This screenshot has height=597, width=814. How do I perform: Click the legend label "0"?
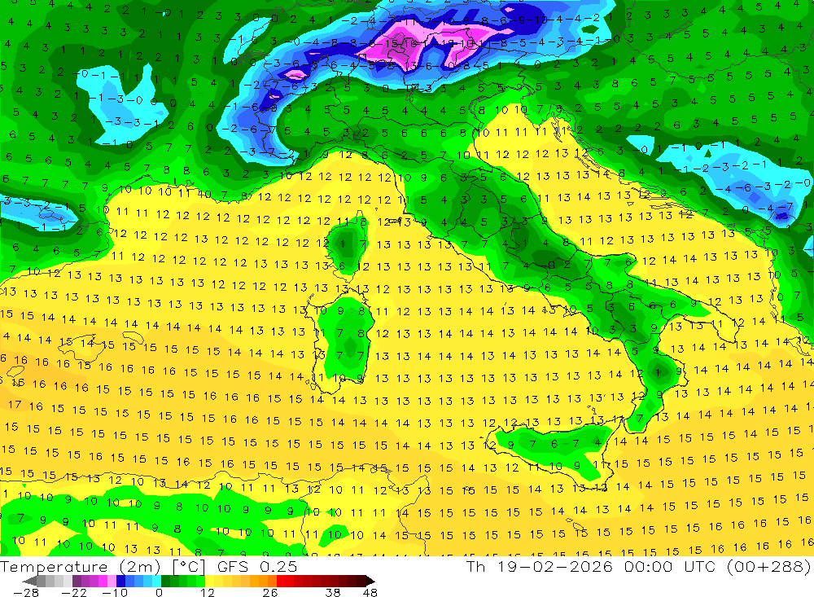click(x=159, y=592)
